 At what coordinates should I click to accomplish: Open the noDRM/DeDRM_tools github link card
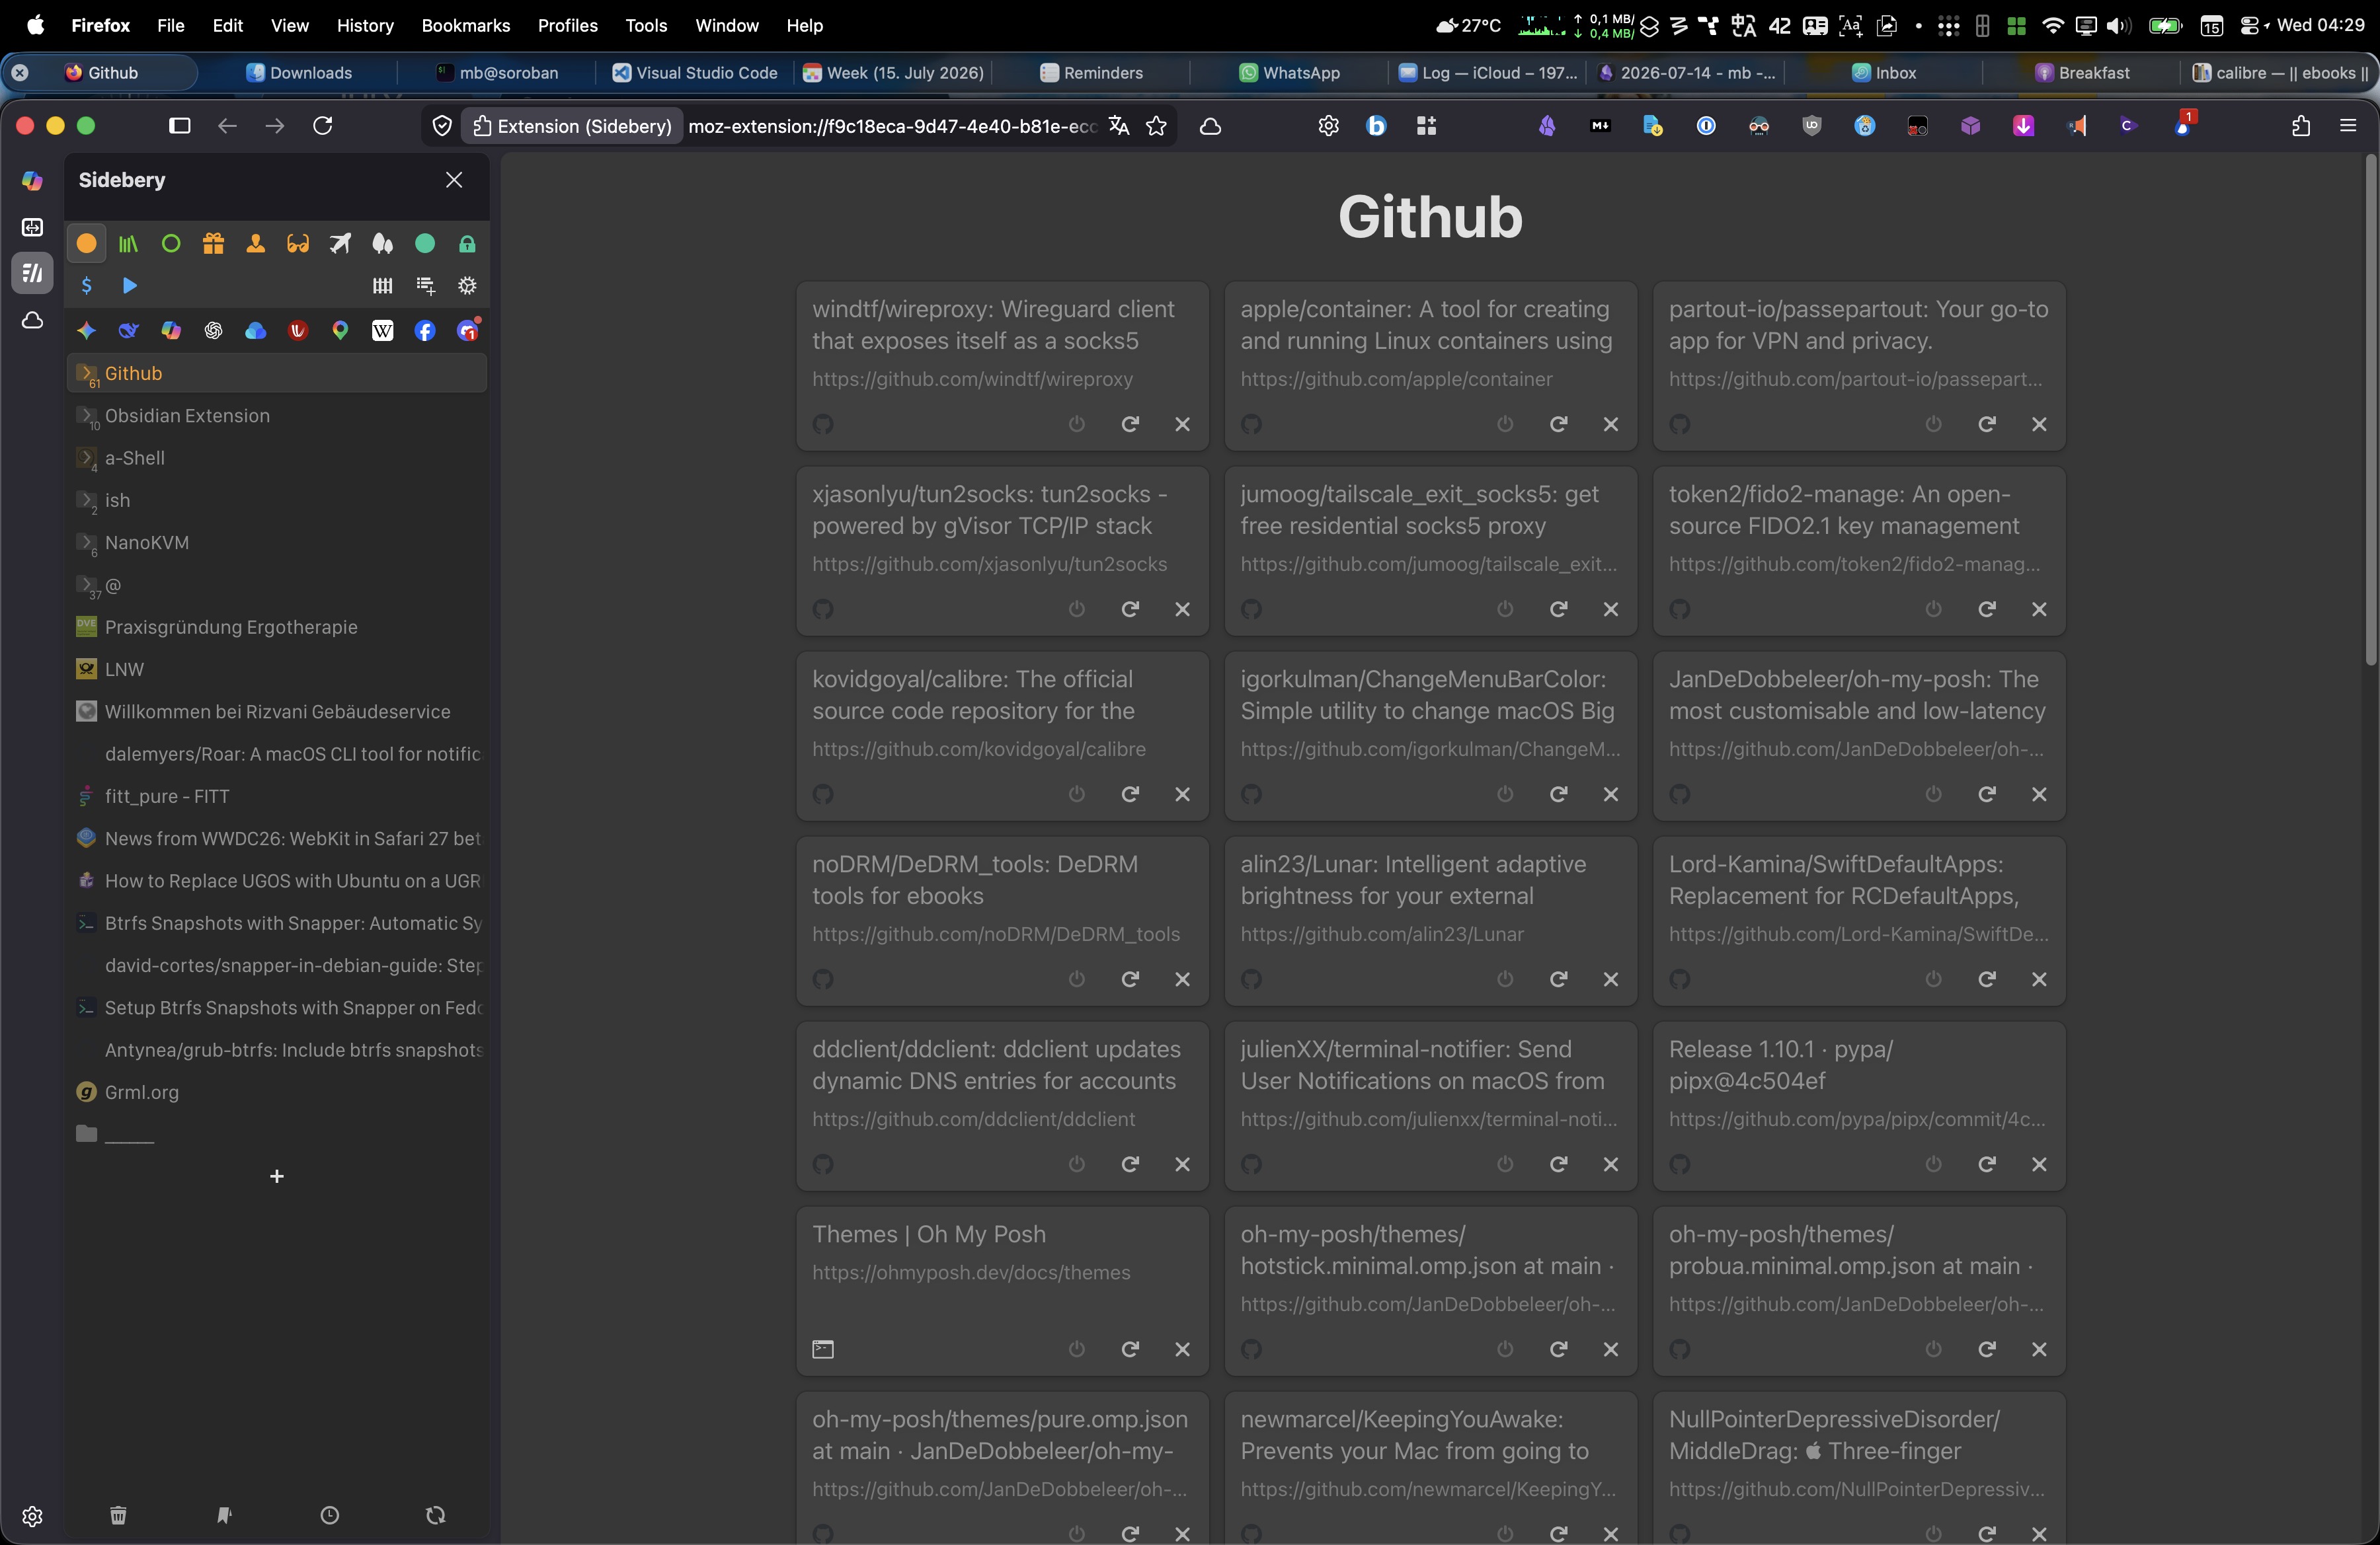[x=1002, y=921]
